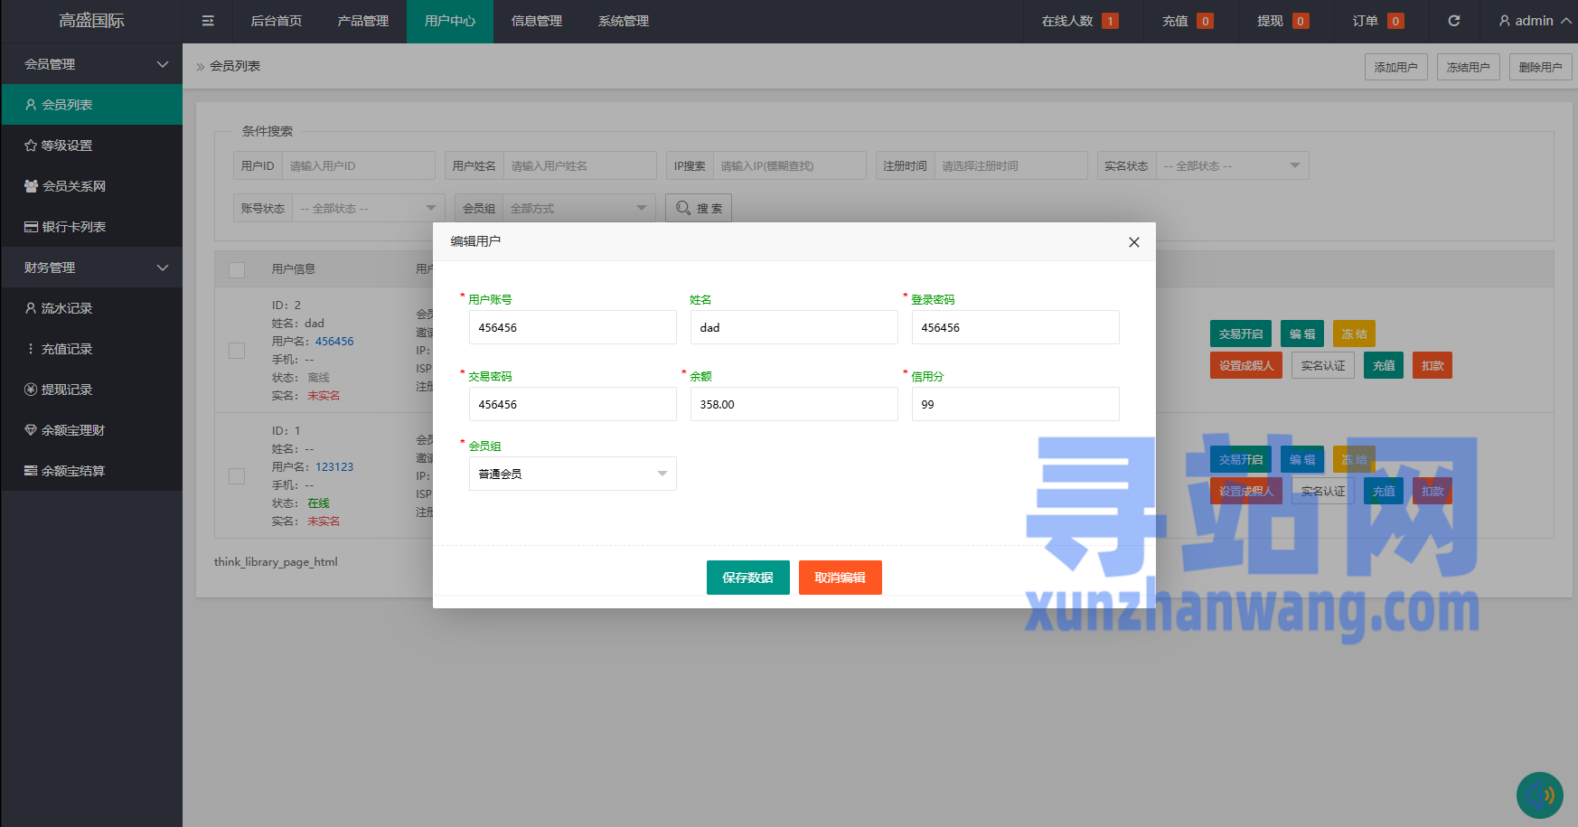Click the 保存数据 button
Image resolution: width=1578 pixels, height=827 pixels.
pyautogui.click(x=747, y=578)
